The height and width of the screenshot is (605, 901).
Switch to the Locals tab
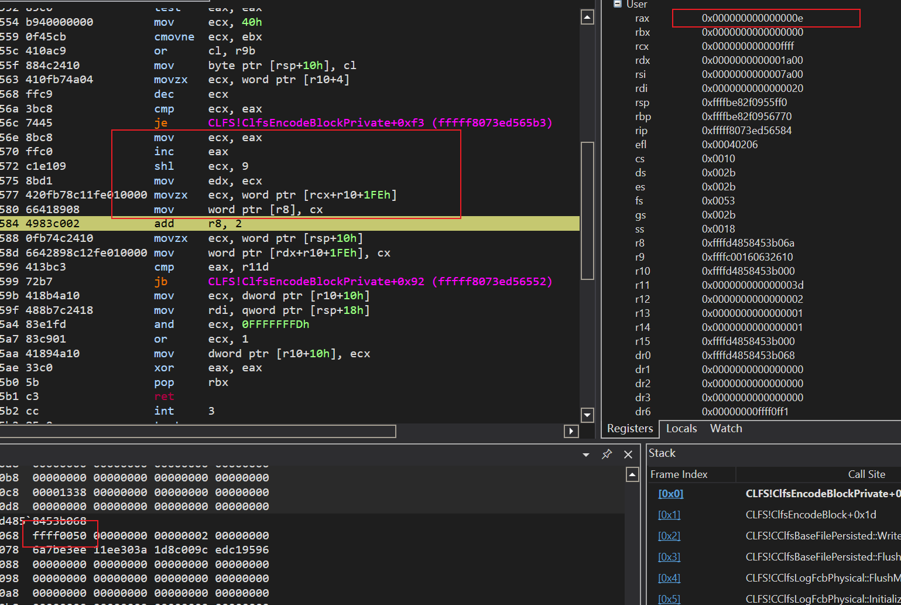(x=681, y=429)
